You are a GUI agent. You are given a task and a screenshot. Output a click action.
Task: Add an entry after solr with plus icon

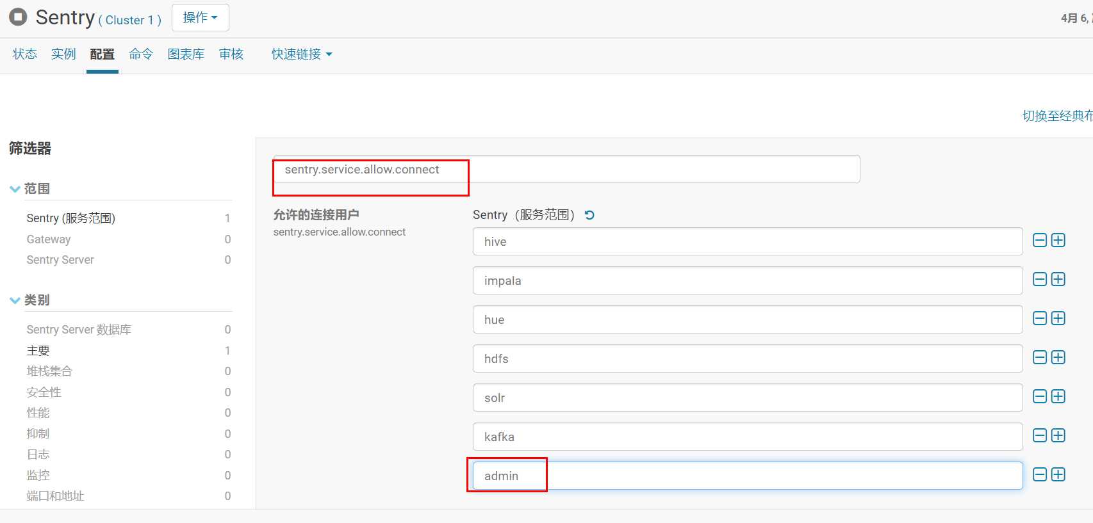coord(1058,396)
